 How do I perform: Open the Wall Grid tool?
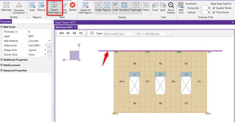click(x=181, y=8)
